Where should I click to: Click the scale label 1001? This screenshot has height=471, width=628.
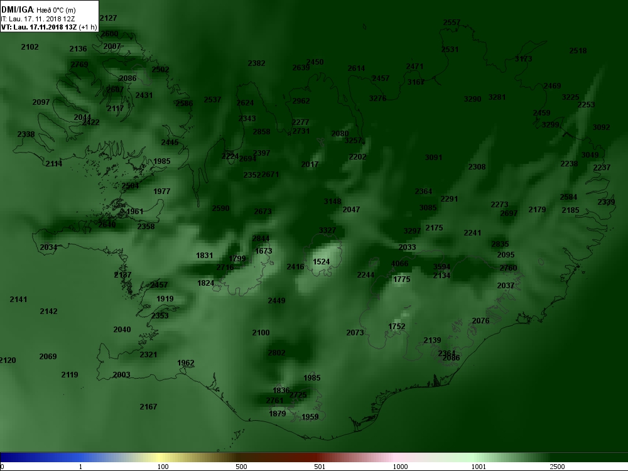(479, 467)
